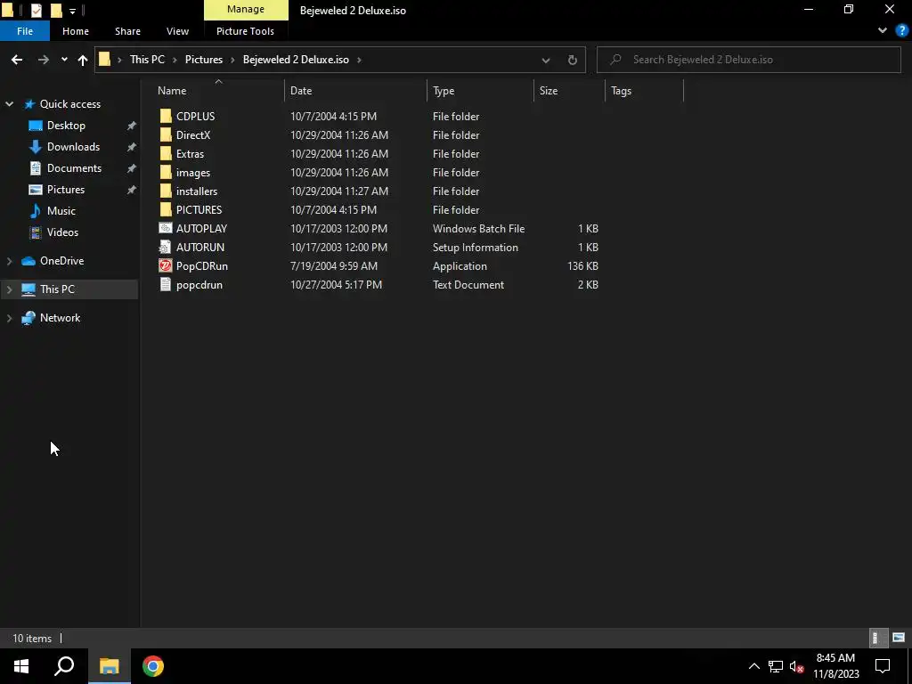
Task: Click the Windows Batch File type text
Action: [x=478, y=229]
